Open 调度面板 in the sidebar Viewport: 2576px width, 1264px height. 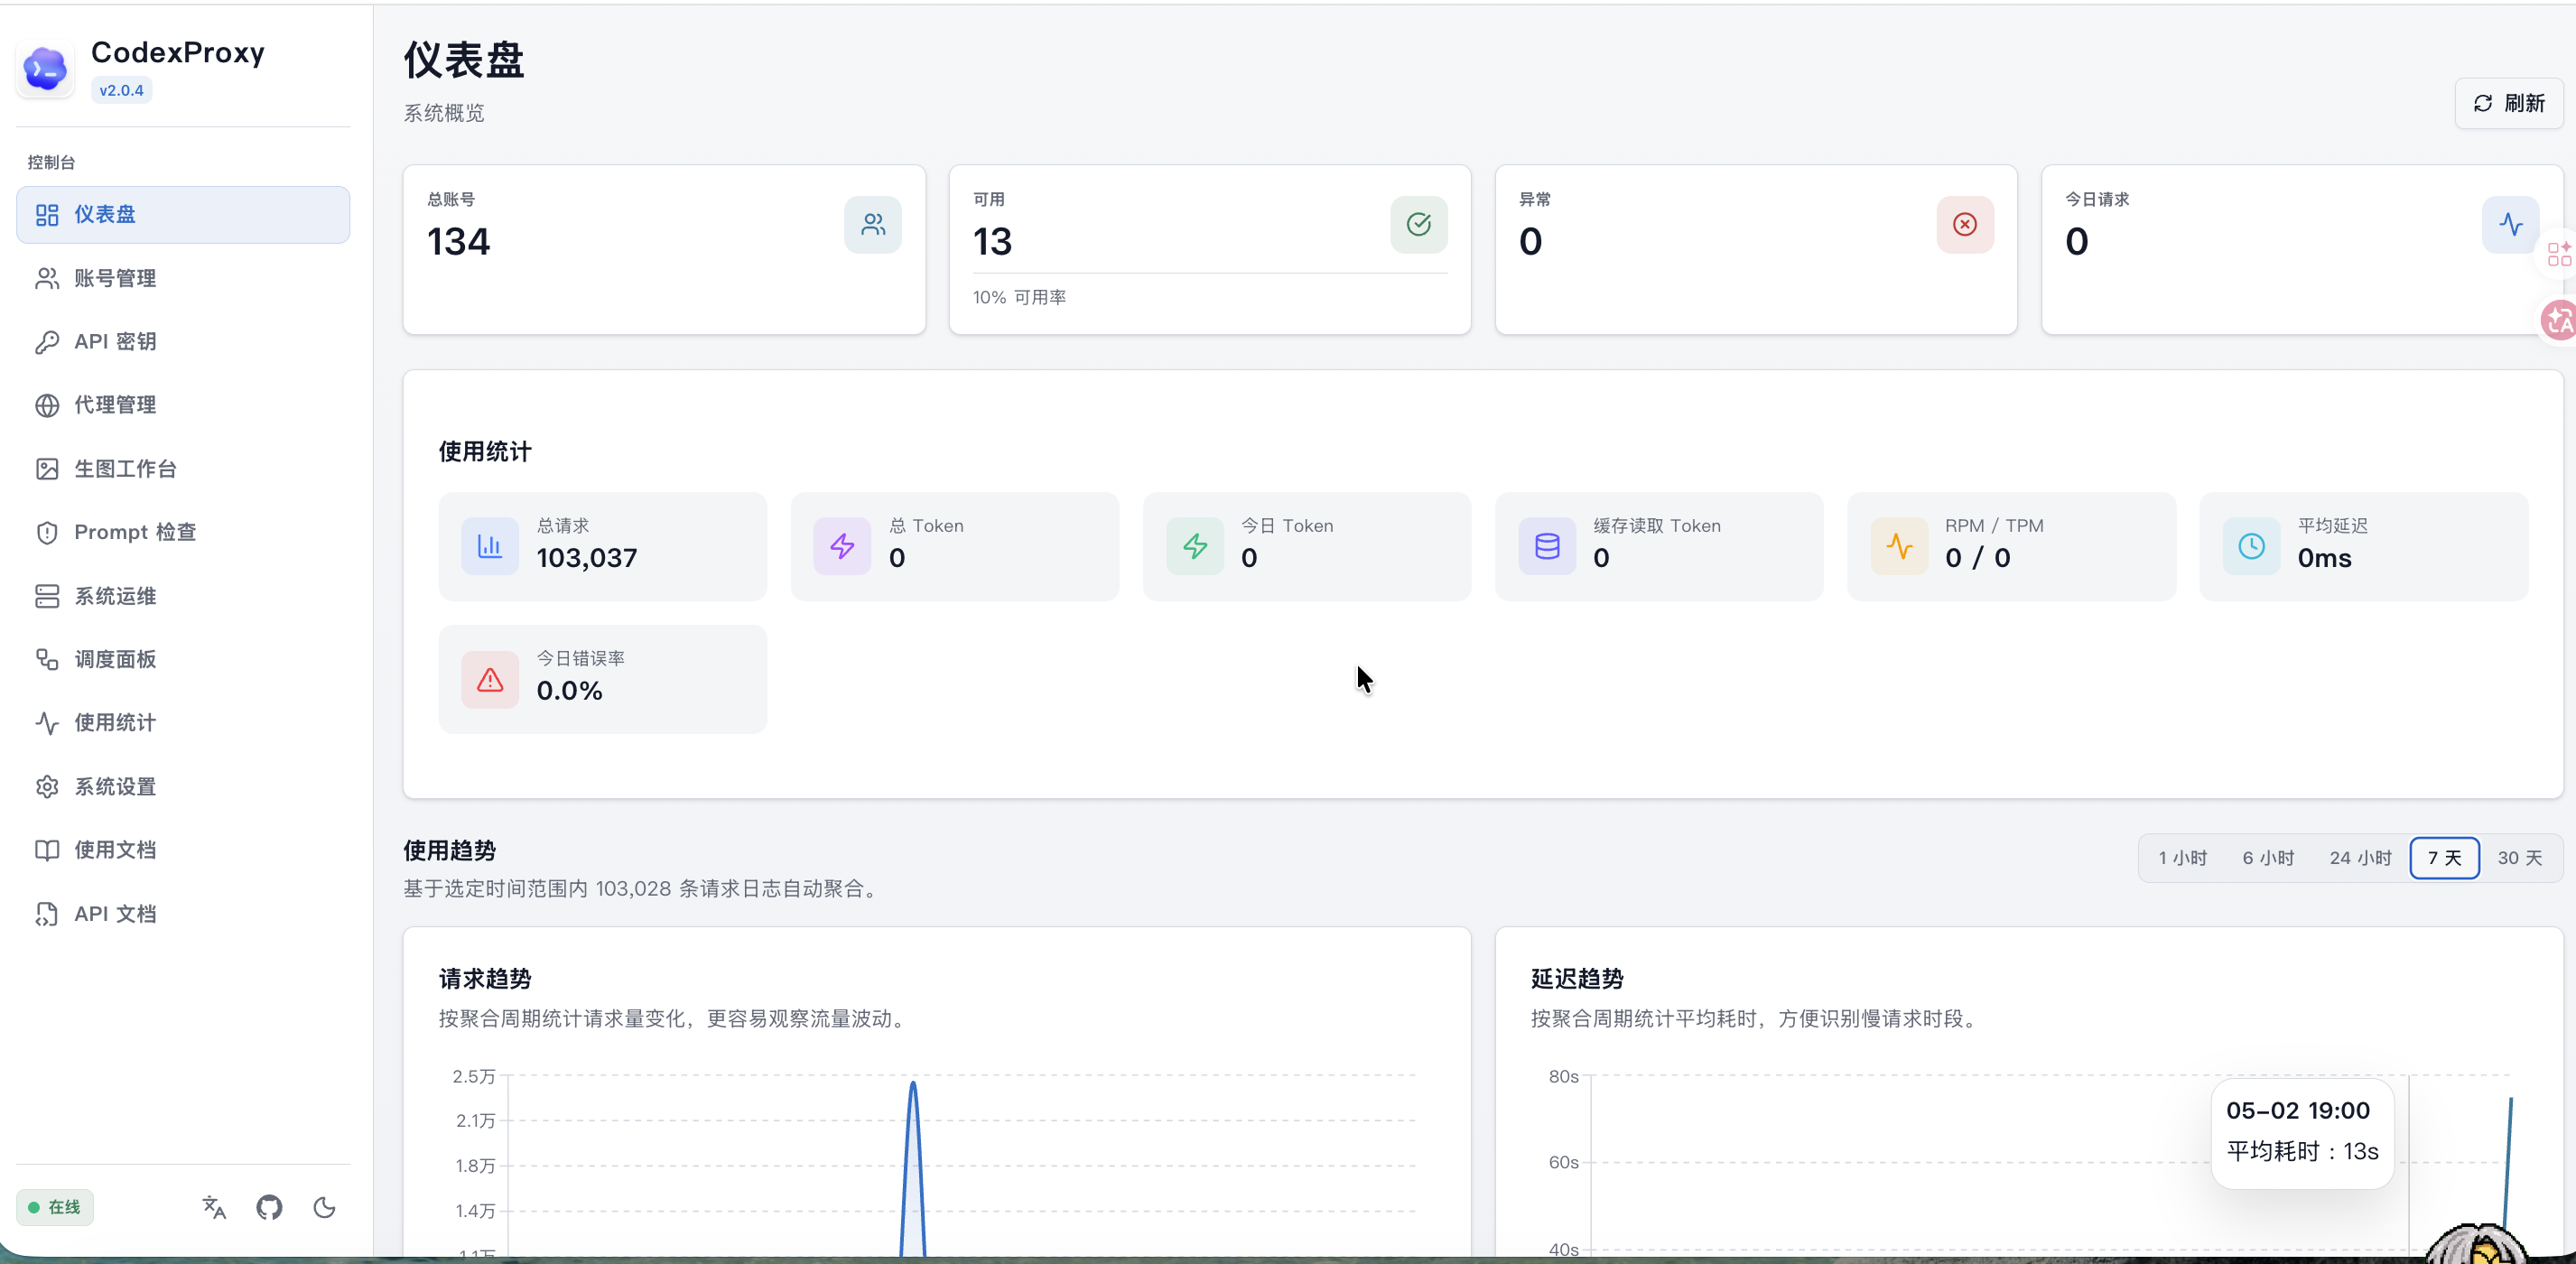[183, 659]
